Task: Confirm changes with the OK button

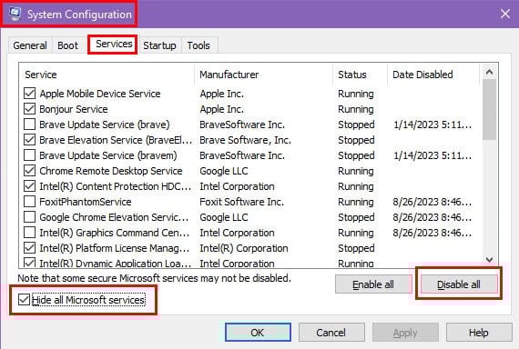Action: [258, 332]
